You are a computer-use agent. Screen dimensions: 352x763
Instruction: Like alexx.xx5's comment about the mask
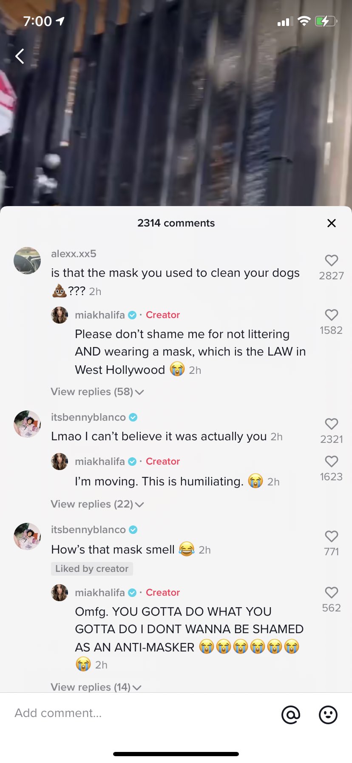point(332,261)
